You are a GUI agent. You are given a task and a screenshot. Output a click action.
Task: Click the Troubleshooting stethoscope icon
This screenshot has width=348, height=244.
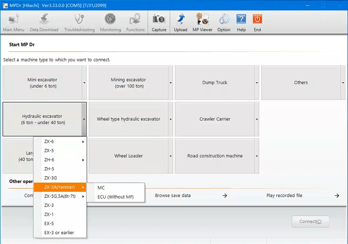pos(79,19)
